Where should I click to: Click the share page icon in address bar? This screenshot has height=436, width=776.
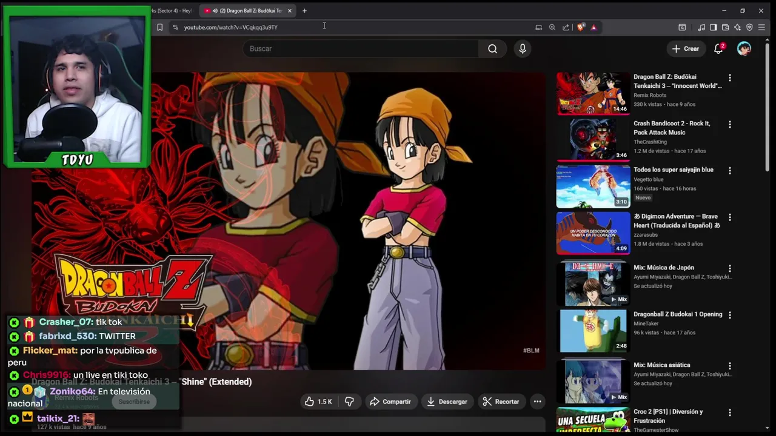pyautogui.click(x=566, y=27)
